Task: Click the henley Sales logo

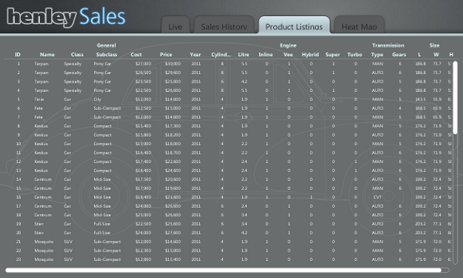Action: pyautogui.click(x=66, y=17)
